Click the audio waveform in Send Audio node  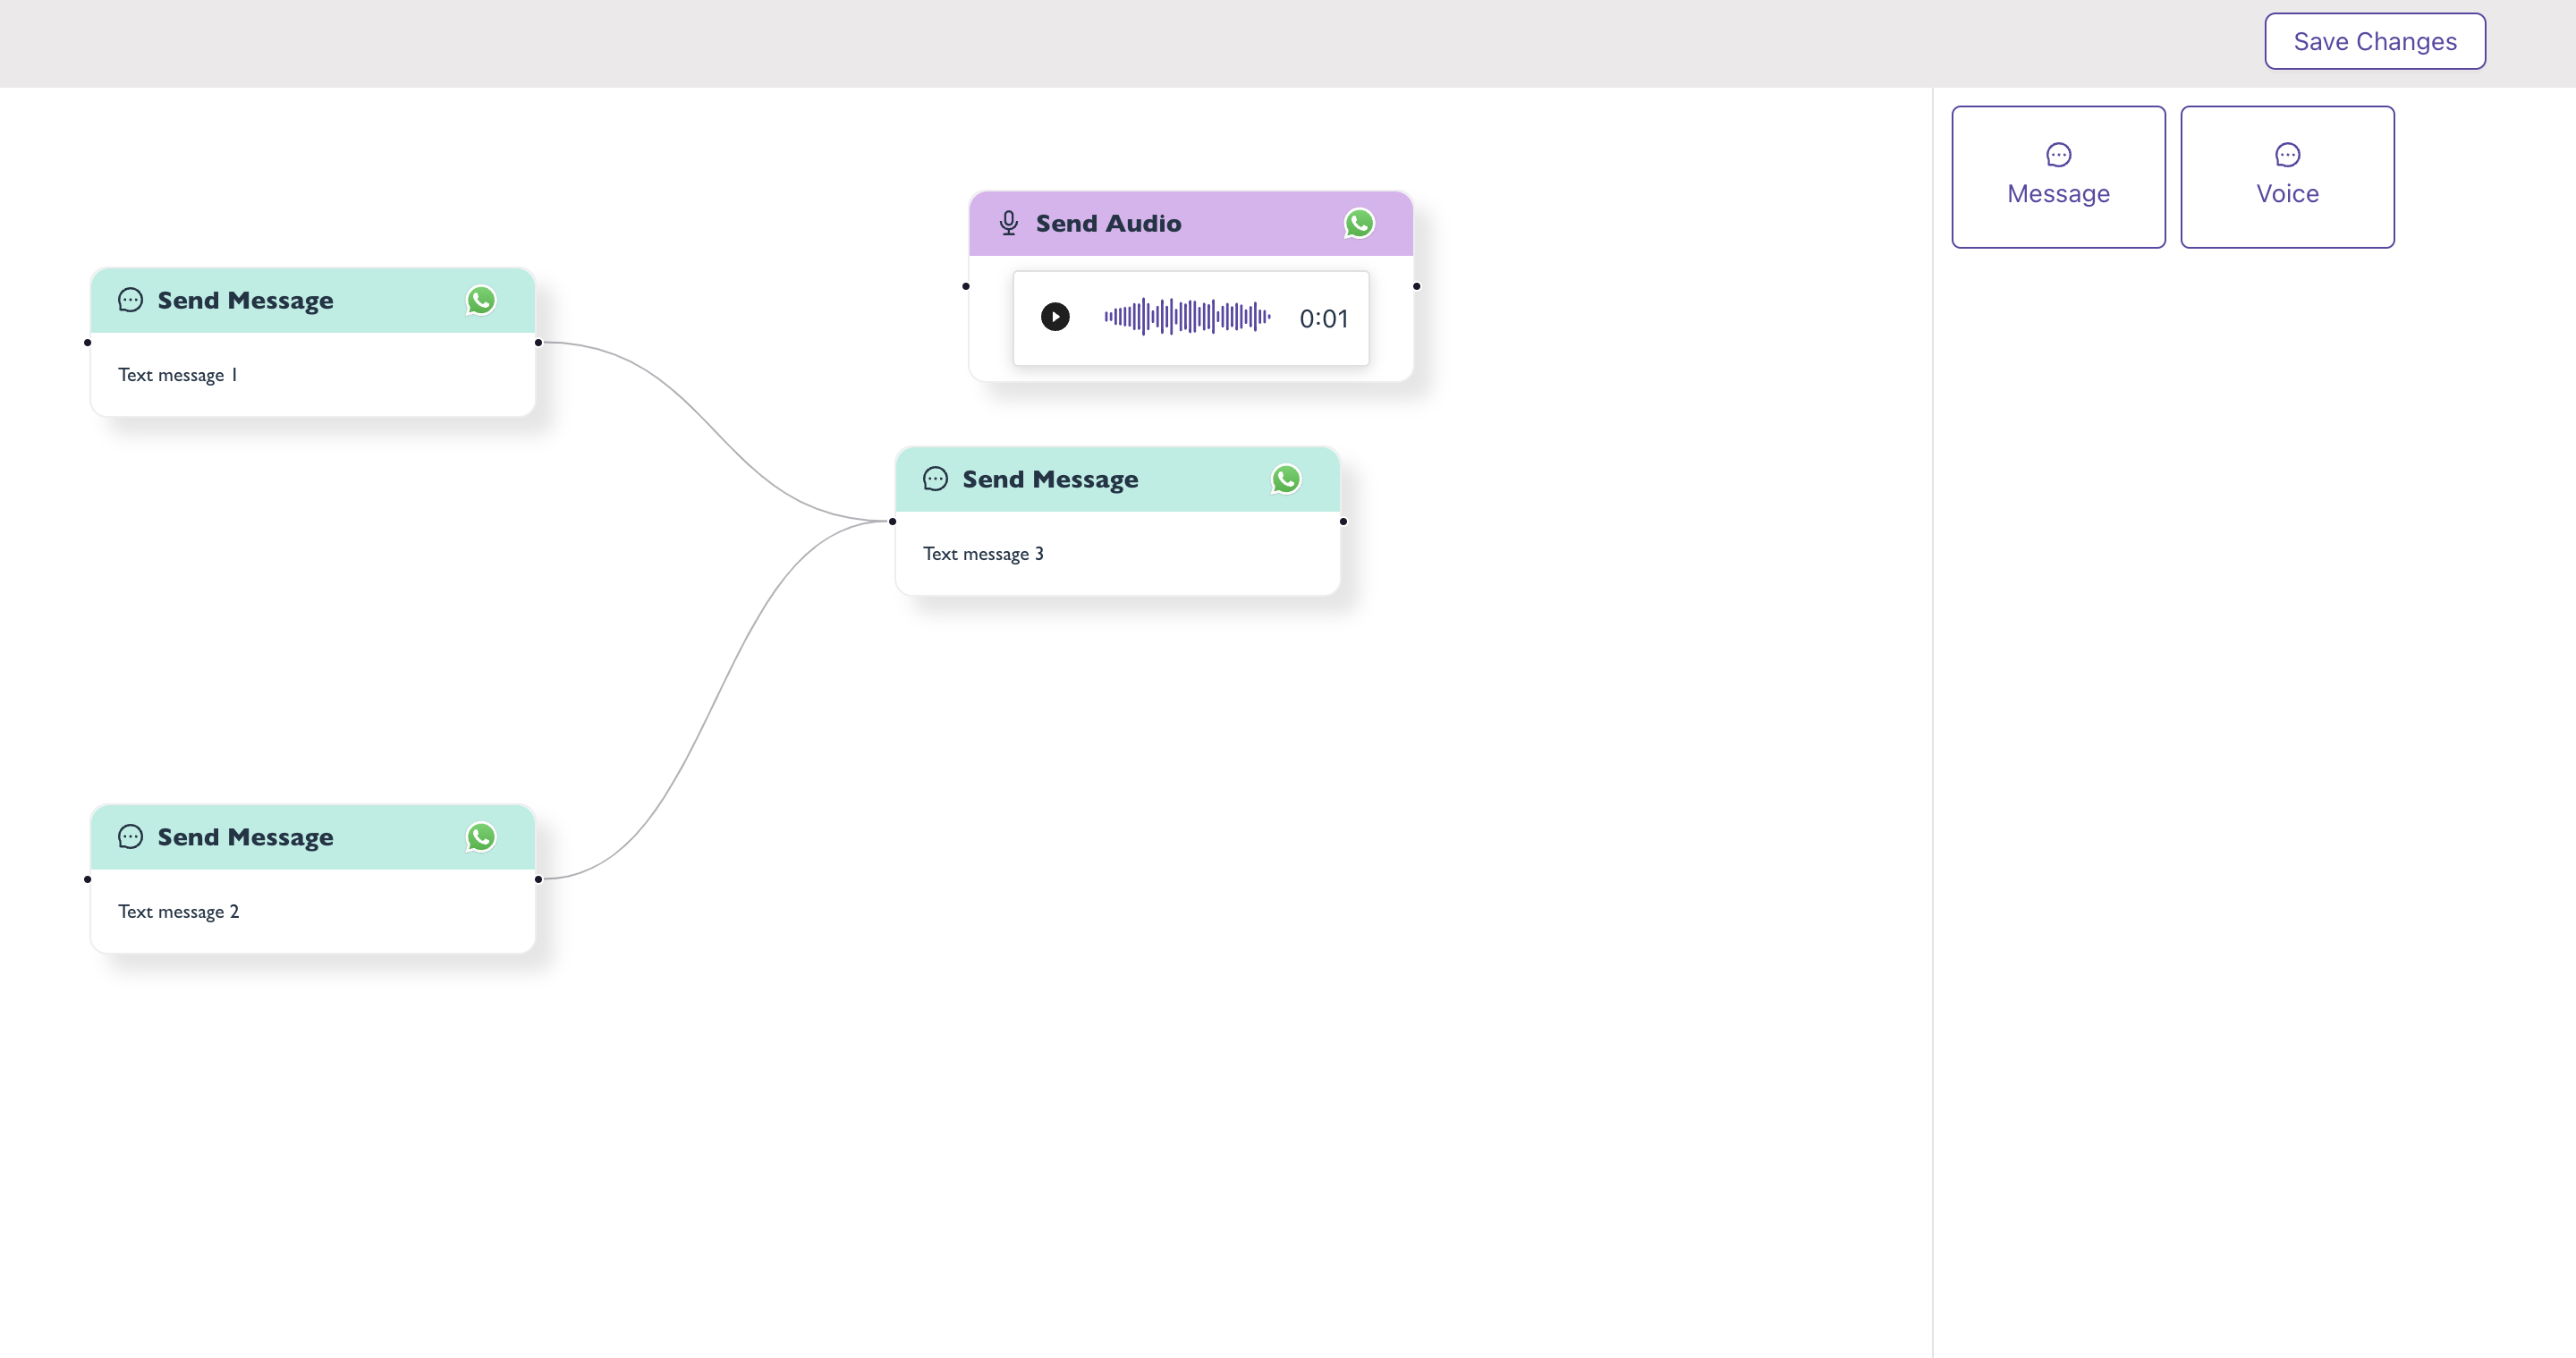point(1187,317)
